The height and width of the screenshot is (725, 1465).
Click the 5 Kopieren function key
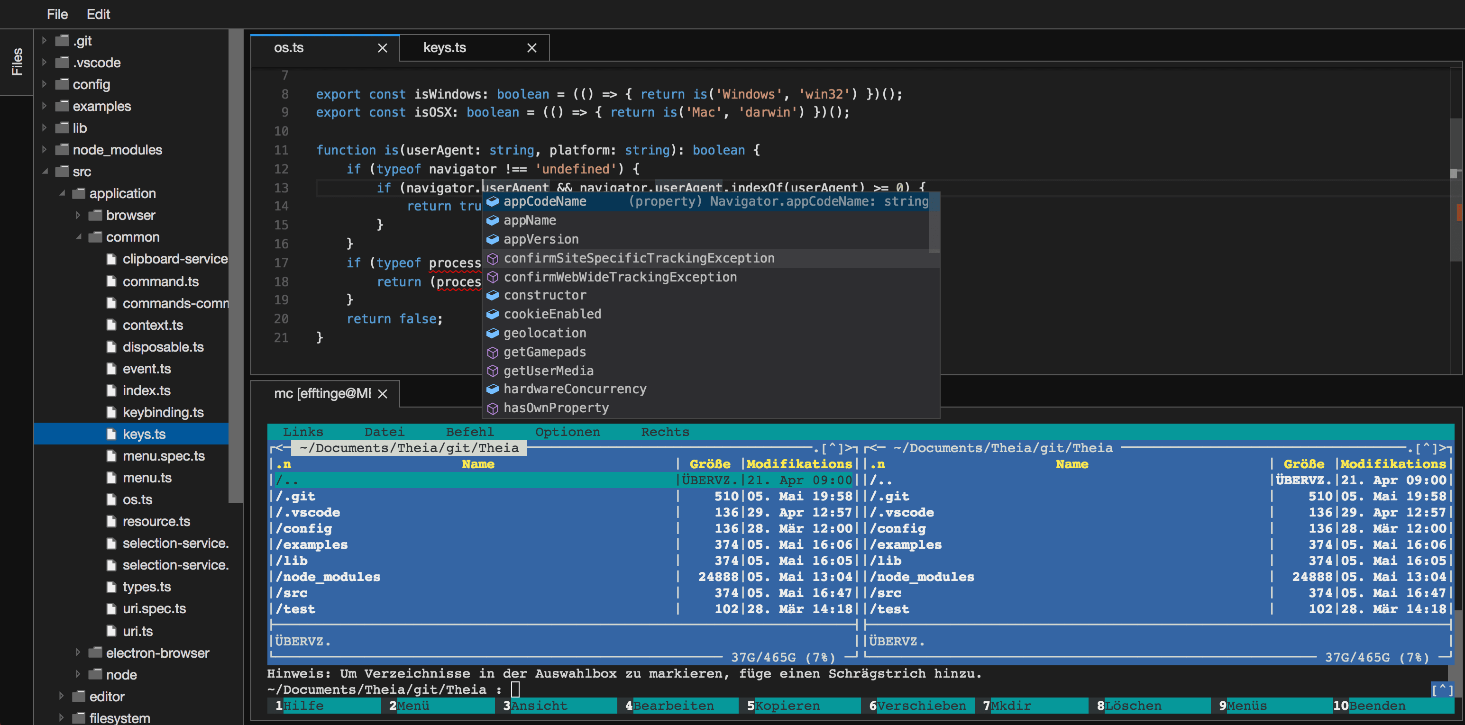800,706
